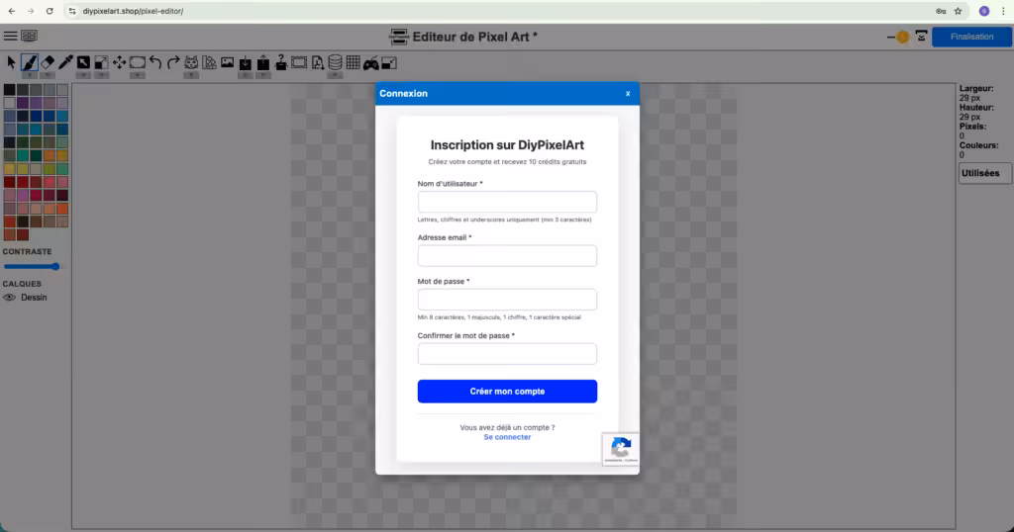Click the Finalisation button
The image size is (1014, 532).
(970, 37)
